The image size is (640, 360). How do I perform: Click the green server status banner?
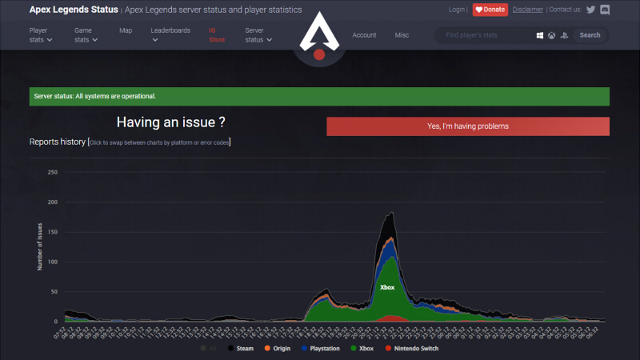coord(319,96)
